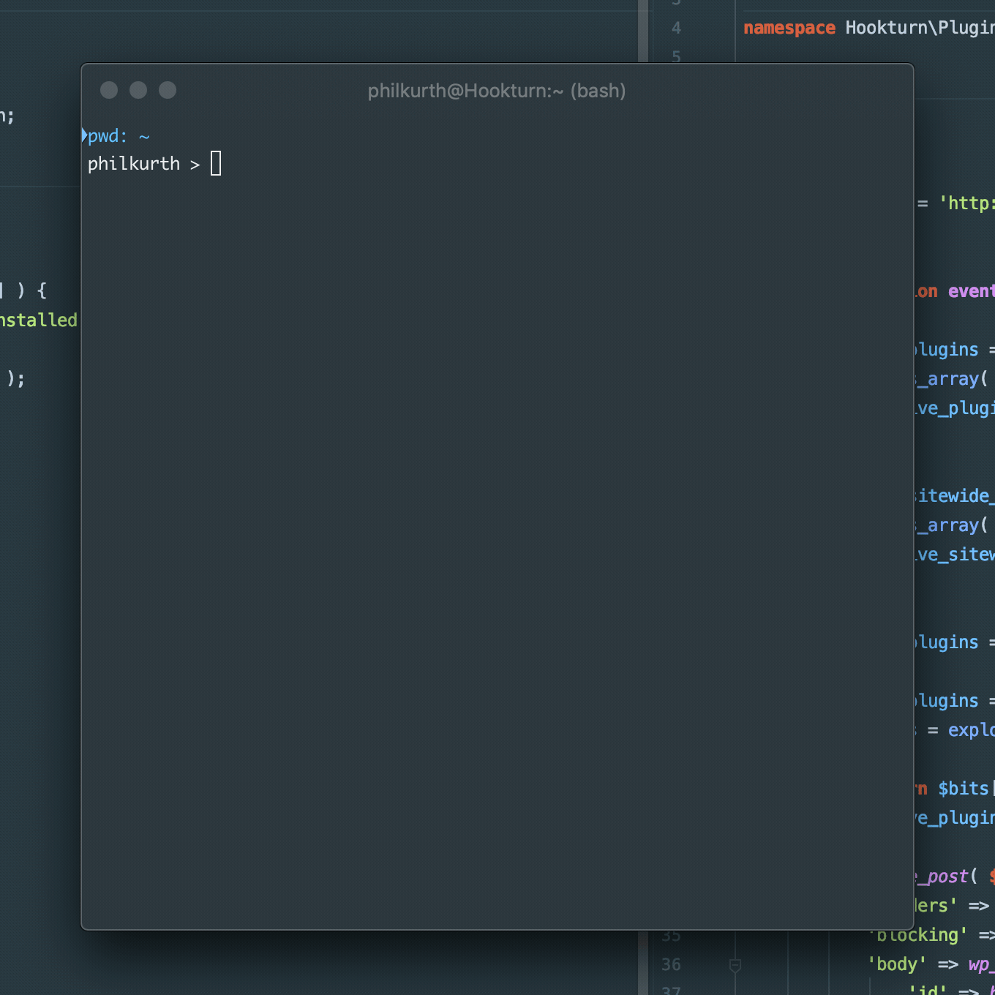Minimize the terminal window
The width and height of the screenshot is (995, 995).
138,90
